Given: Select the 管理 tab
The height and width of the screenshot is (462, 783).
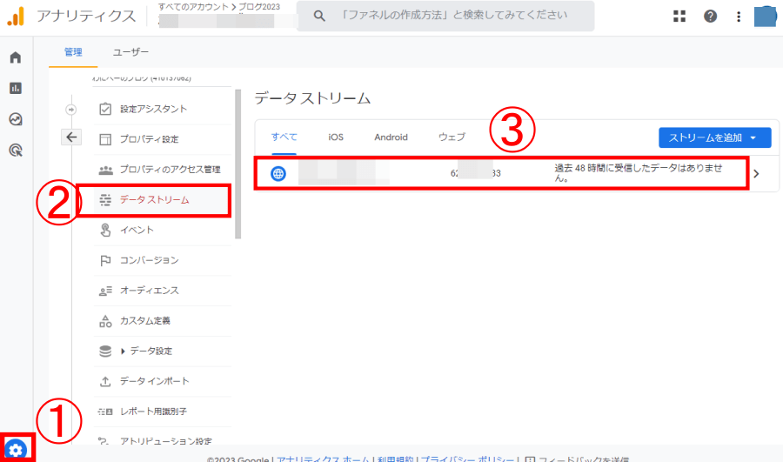Looking at the screenshot, I should [73, 52].
